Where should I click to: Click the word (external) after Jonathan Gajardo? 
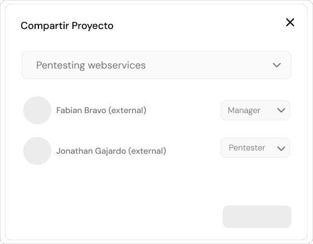[147, 151]
